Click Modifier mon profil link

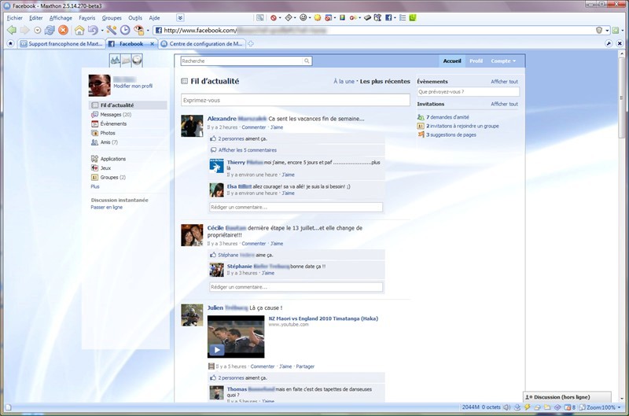coord(133,86)
